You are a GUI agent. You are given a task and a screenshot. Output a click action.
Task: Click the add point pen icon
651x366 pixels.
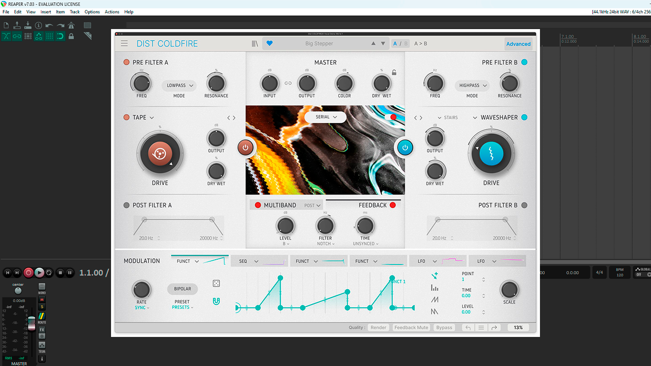point(435,275)
